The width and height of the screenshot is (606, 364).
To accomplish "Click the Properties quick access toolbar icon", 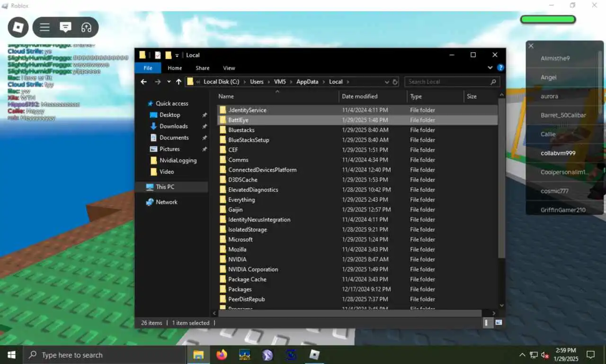I will (x=158, y=55).
